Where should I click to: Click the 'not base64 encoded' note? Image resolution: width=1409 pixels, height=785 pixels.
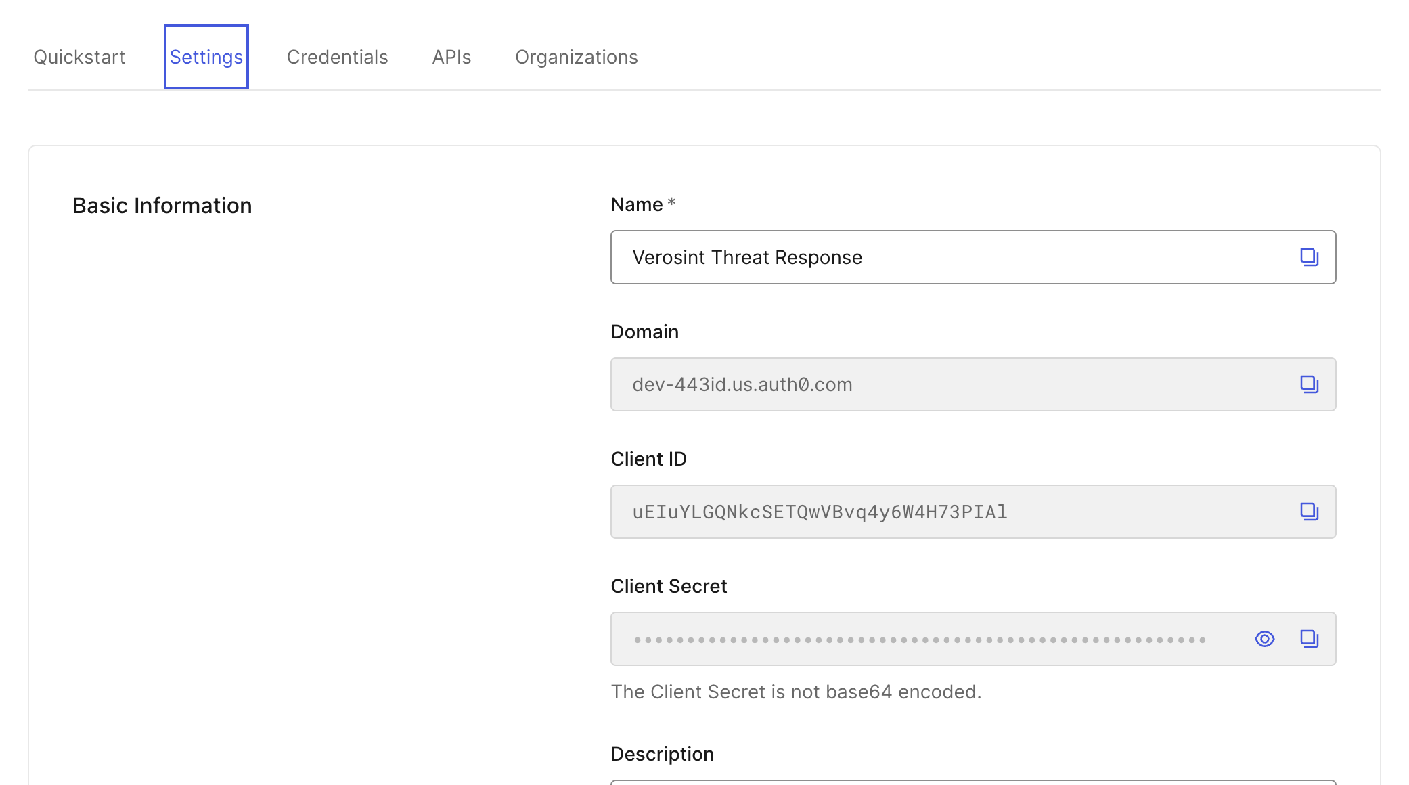796,692
